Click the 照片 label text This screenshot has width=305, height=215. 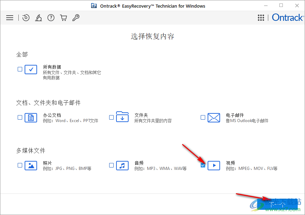pos(47,163)
